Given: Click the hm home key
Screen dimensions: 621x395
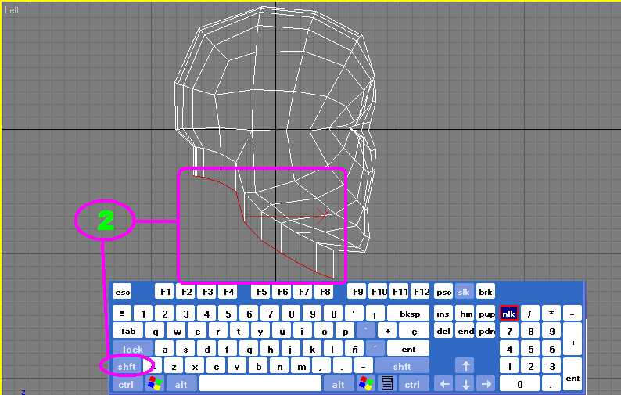Looking at the screenshot, I should pos(465,314).
